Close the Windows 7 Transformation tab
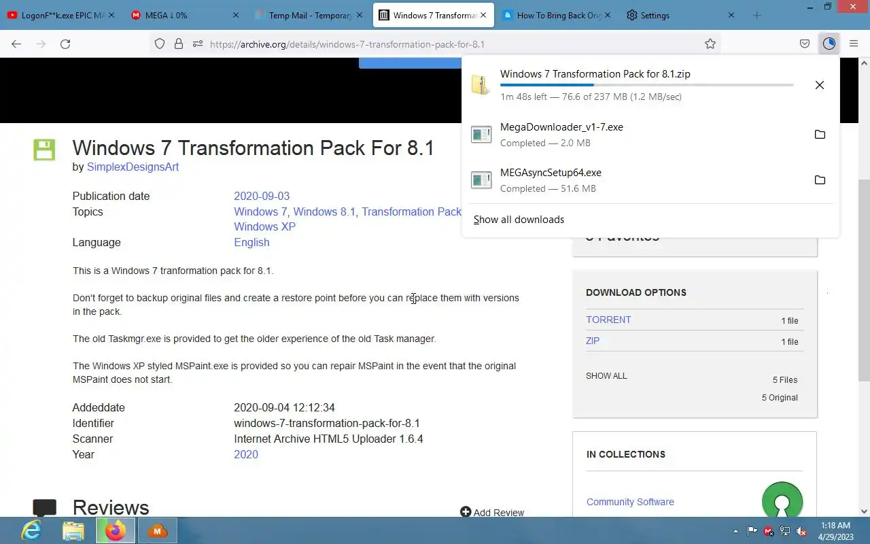 pos(483,15)
